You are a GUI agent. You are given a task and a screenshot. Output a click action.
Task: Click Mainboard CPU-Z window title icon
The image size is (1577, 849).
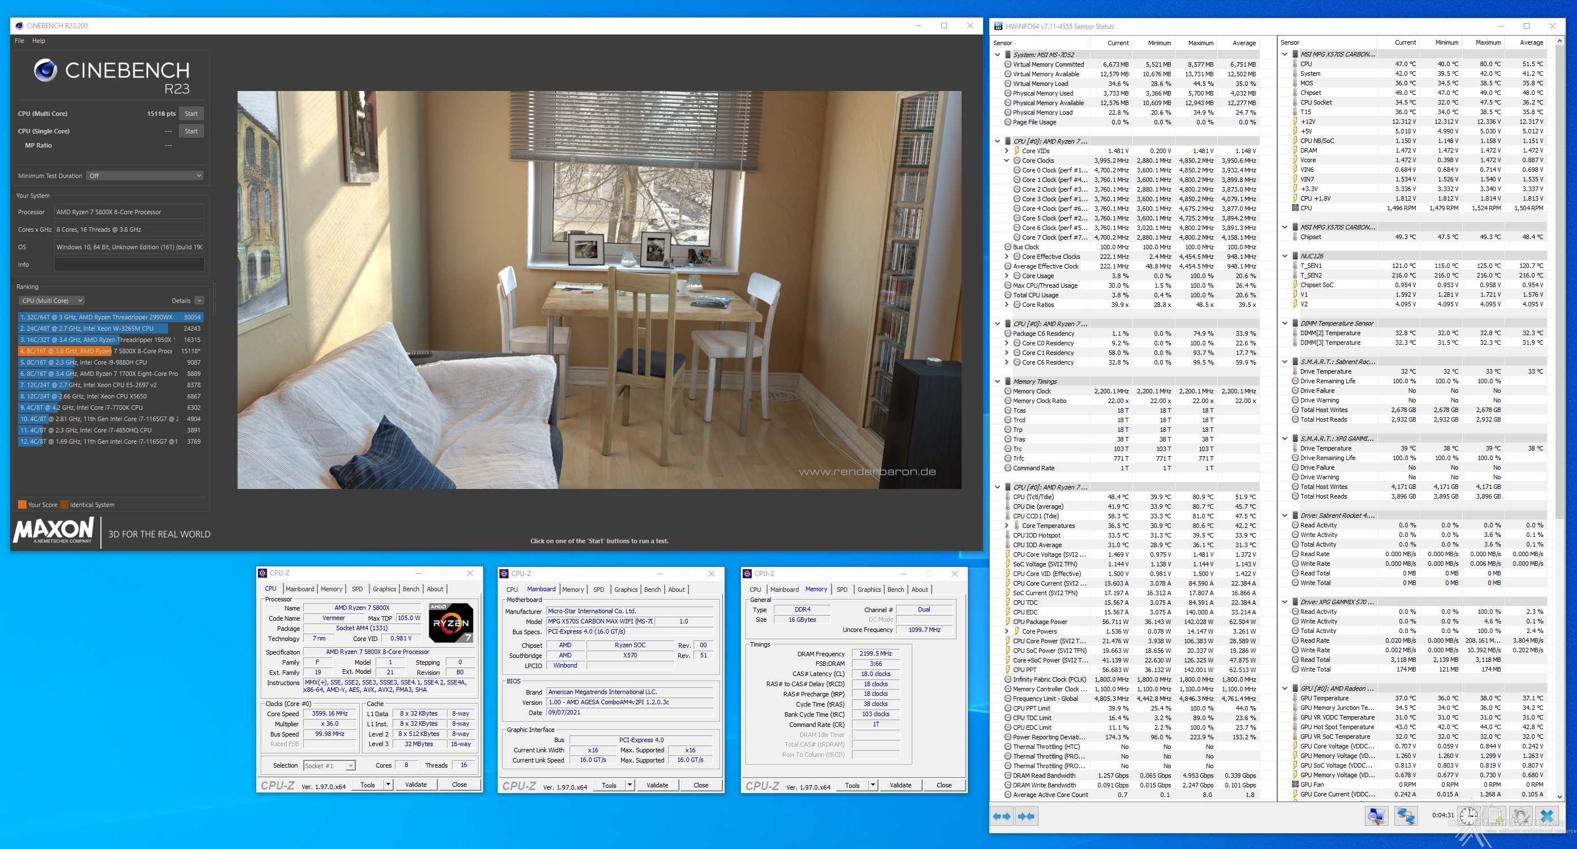click(x=505, y=574)
